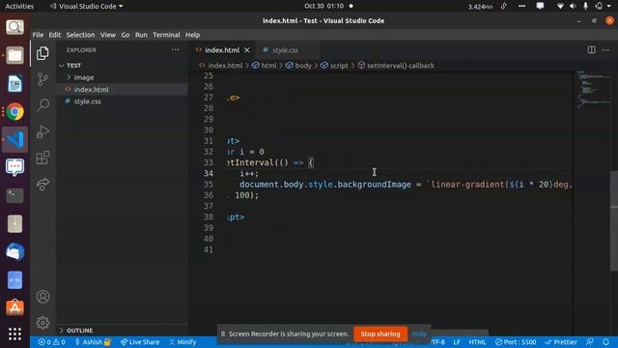Split the editor to the right

tap(591, 50)
